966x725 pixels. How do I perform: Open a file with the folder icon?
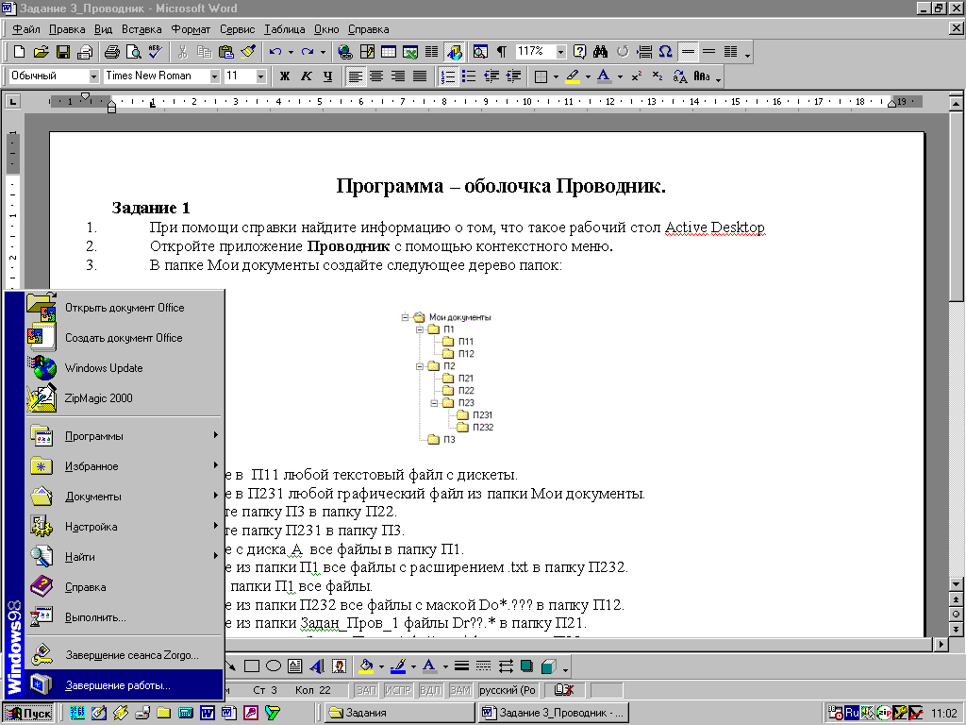[x=41, y=52]
